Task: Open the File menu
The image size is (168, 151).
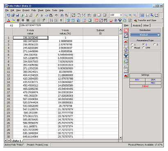Action: point(7,10)
